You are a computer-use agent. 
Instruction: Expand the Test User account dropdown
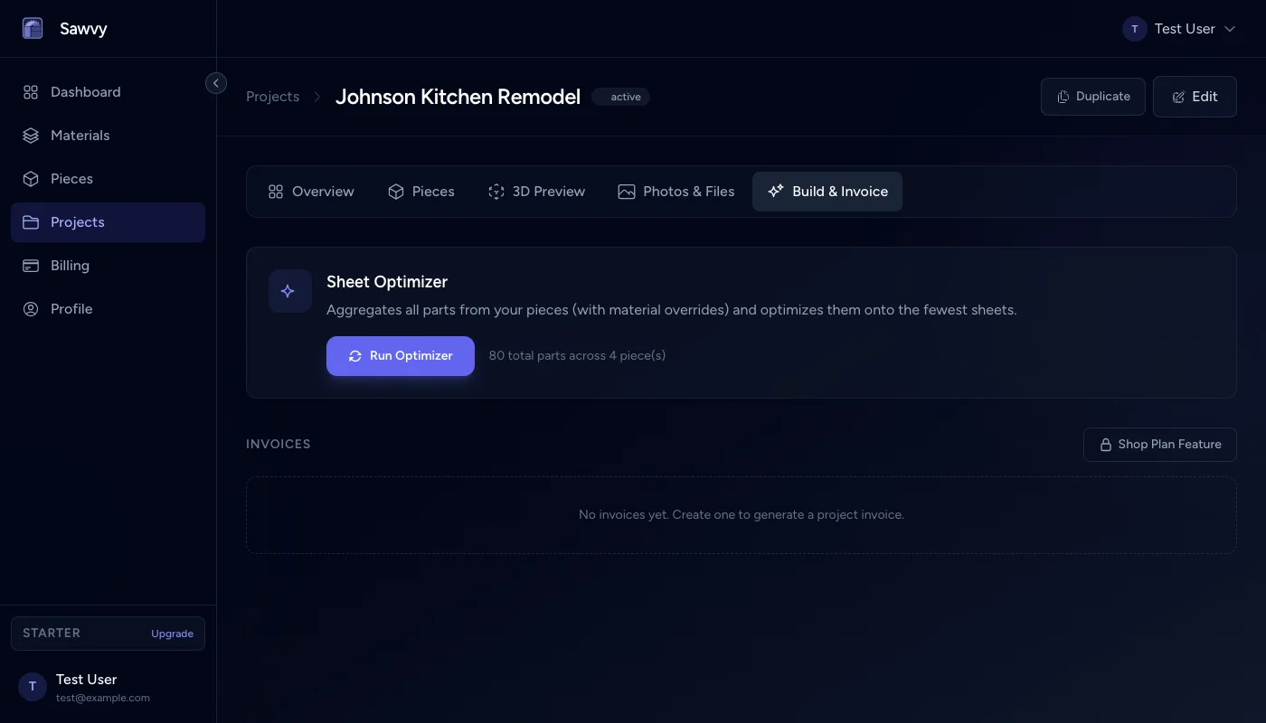(1179, 29)
